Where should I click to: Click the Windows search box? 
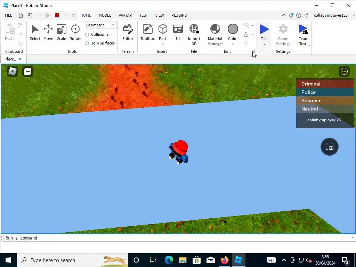tap(72, 260)
